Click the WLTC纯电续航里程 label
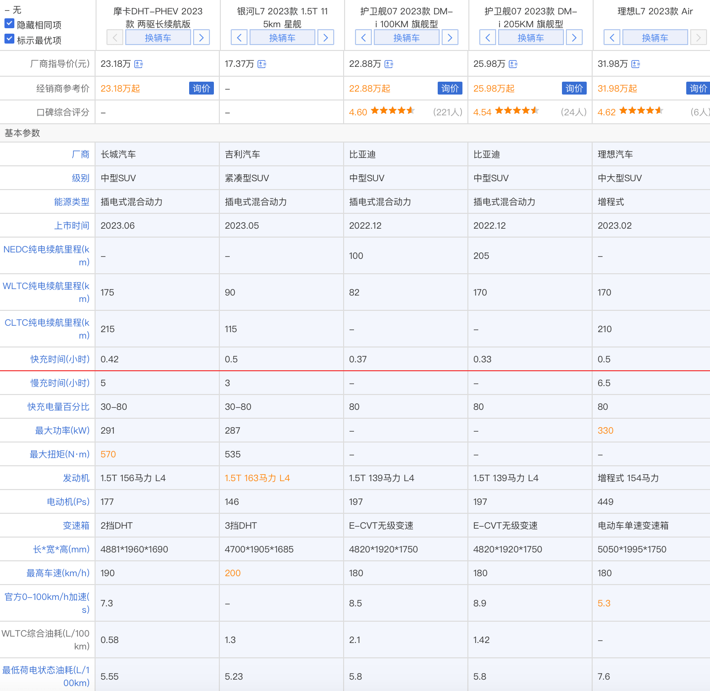The width and height of the screenshot is (710, 691). (x=46, y=293)
